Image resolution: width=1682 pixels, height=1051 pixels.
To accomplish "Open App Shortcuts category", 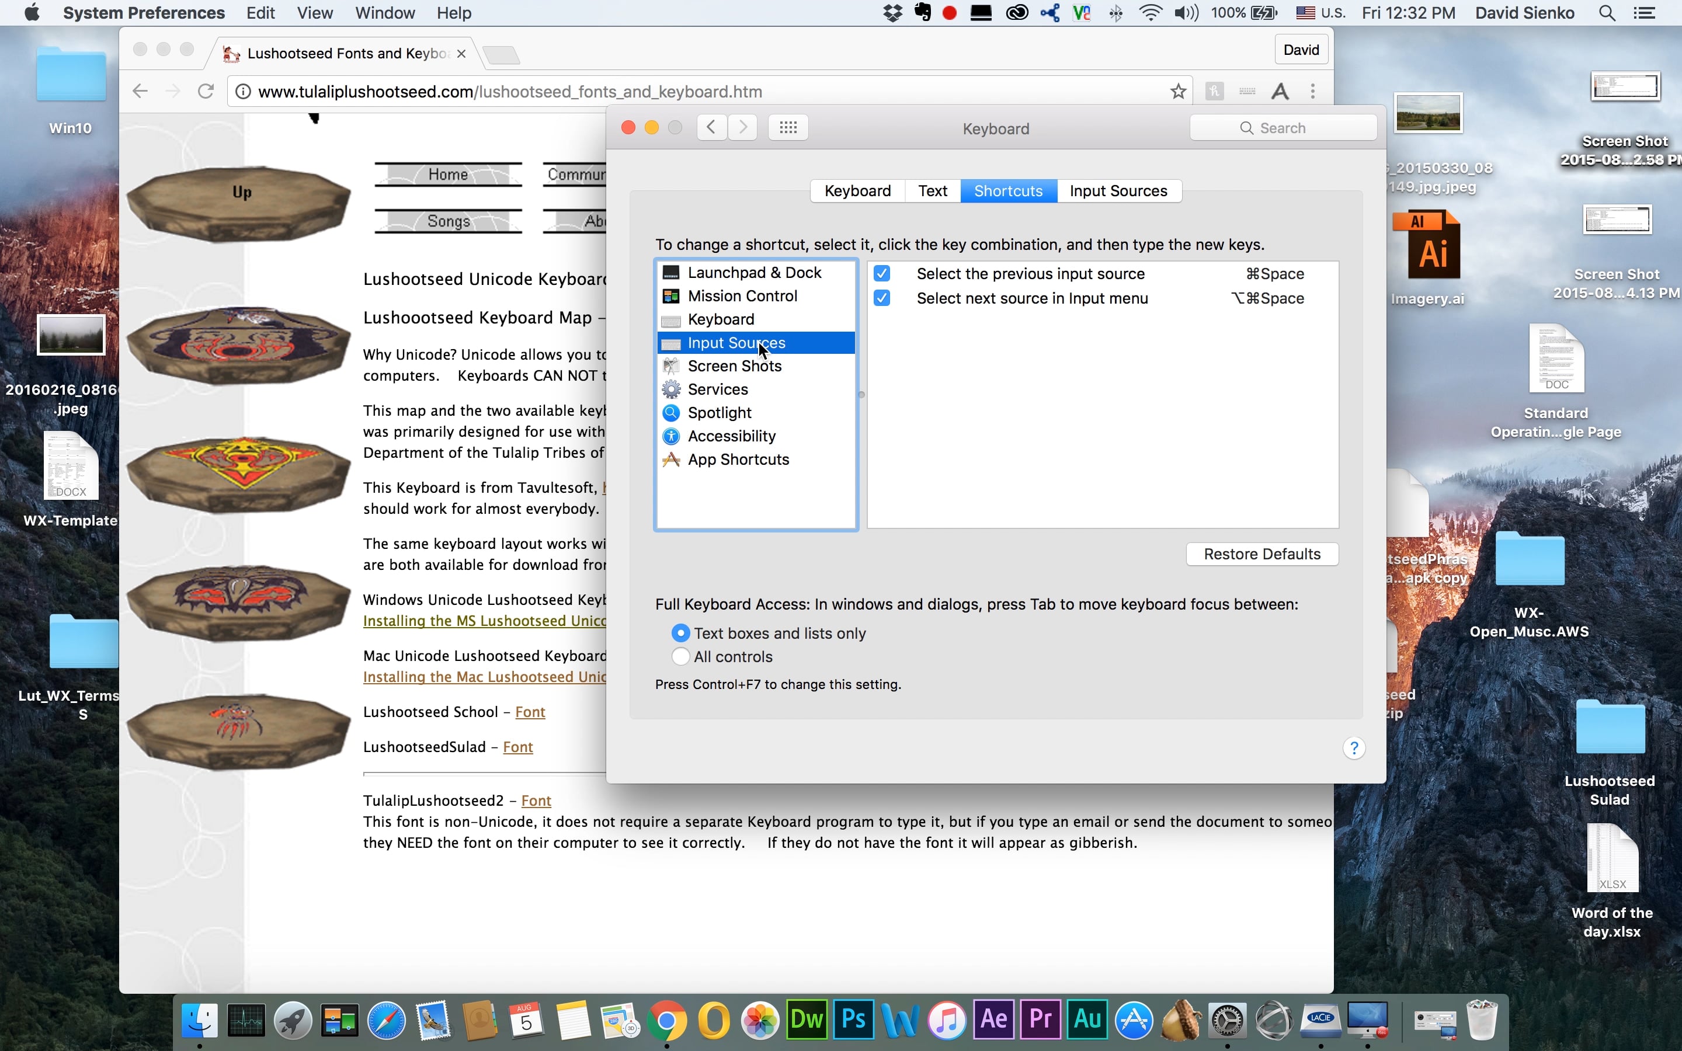I will pos(738,459).
